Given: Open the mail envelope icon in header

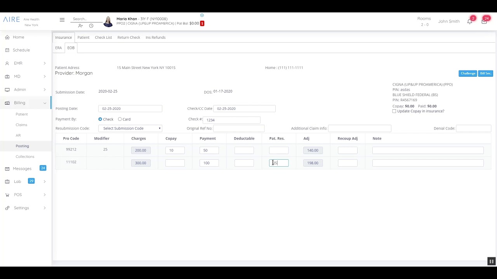Looking at the screenshot, I should click(484, 22).
